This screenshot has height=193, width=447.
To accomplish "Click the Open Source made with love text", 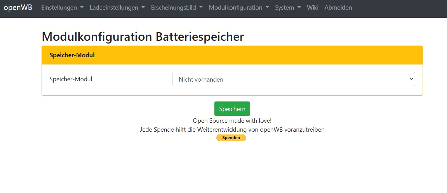I will (x=232, y=121).
